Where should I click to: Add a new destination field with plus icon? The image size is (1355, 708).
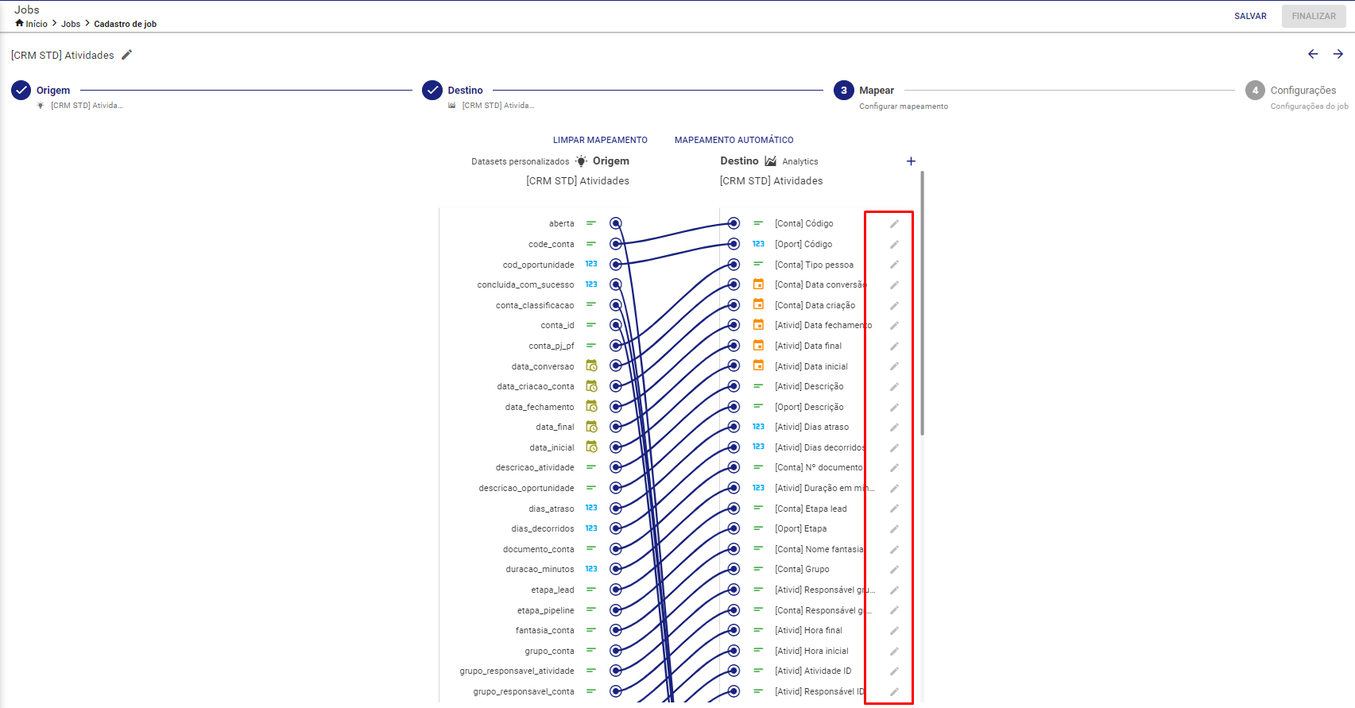911,161
